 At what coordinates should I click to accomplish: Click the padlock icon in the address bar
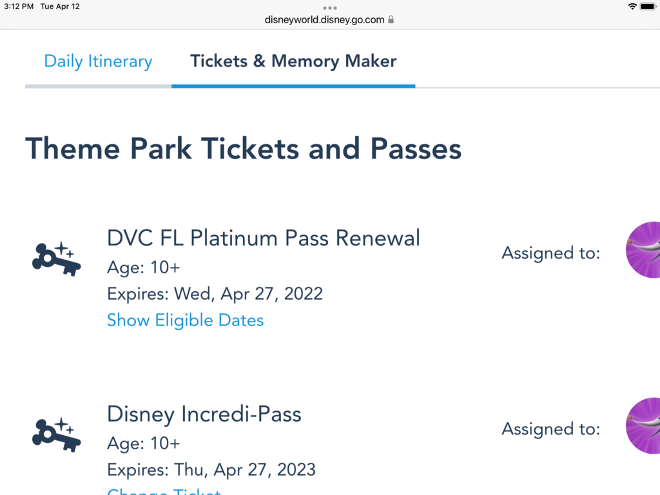click(x=392, y=19)
